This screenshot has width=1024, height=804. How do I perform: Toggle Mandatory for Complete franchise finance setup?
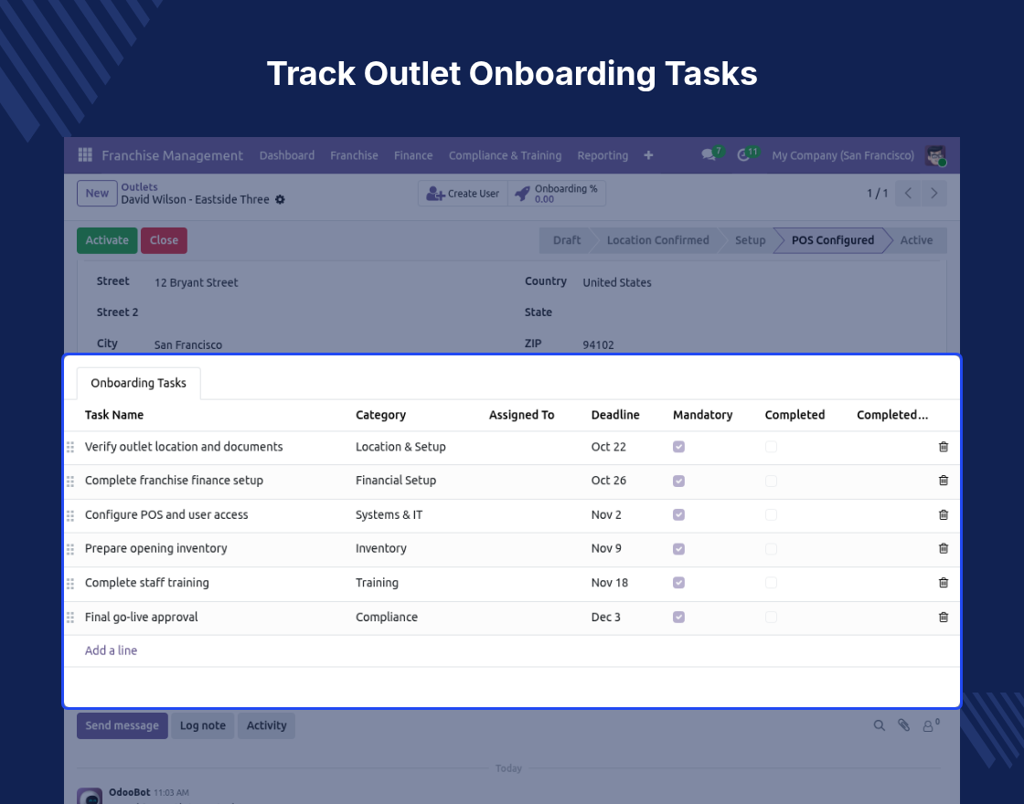point(678,481)
